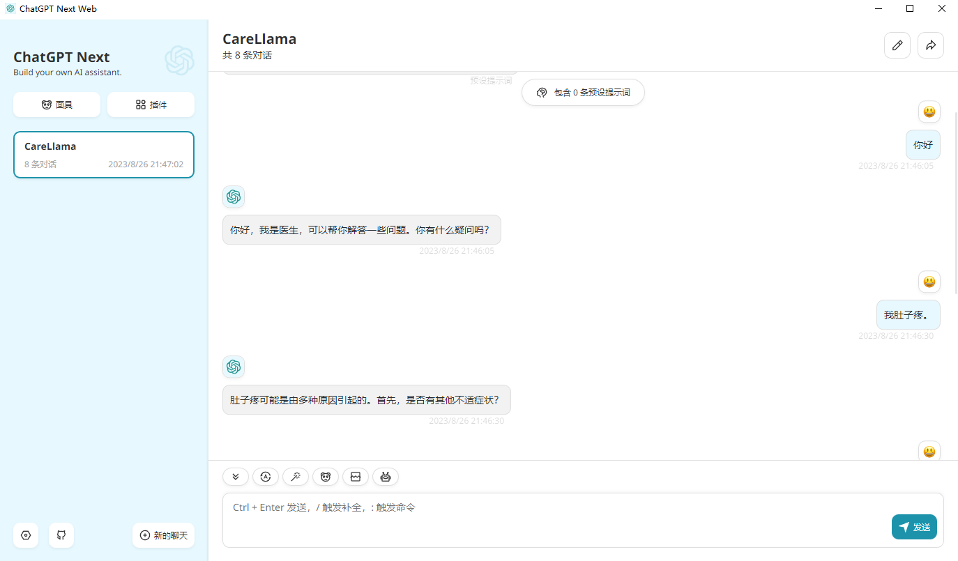Maximize the ChatGPT Next Web window
The image size is (958, 561).
[x=910, y=9]
